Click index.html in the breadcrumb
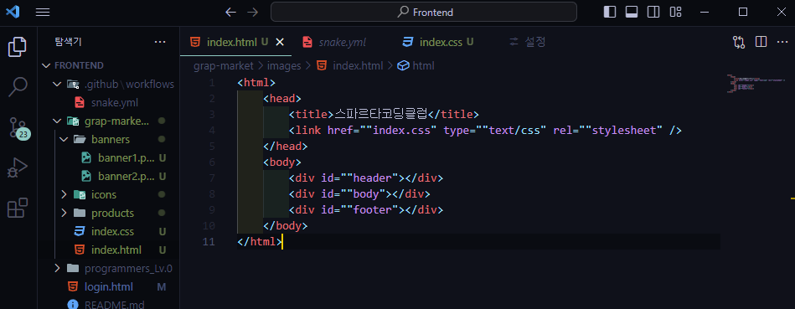The height and width of the screenshot is (309, 795). [358, 66]
